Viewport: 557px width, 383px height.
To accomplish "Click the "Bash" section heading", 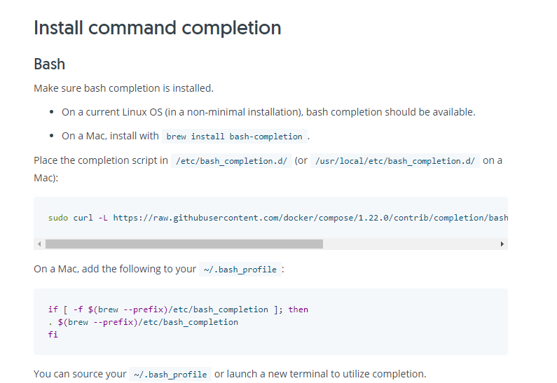I will point(49,64).
